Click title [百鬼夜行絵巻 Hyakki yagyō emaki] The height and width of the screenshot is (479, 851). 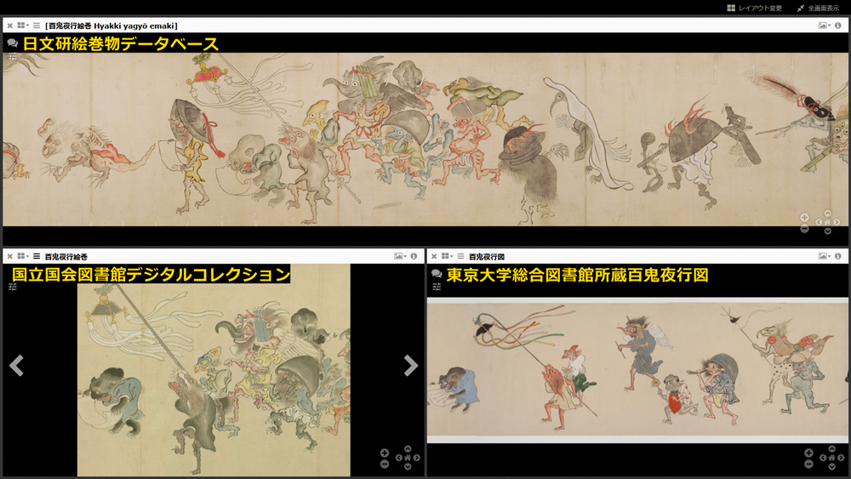[x=111, y=26]
